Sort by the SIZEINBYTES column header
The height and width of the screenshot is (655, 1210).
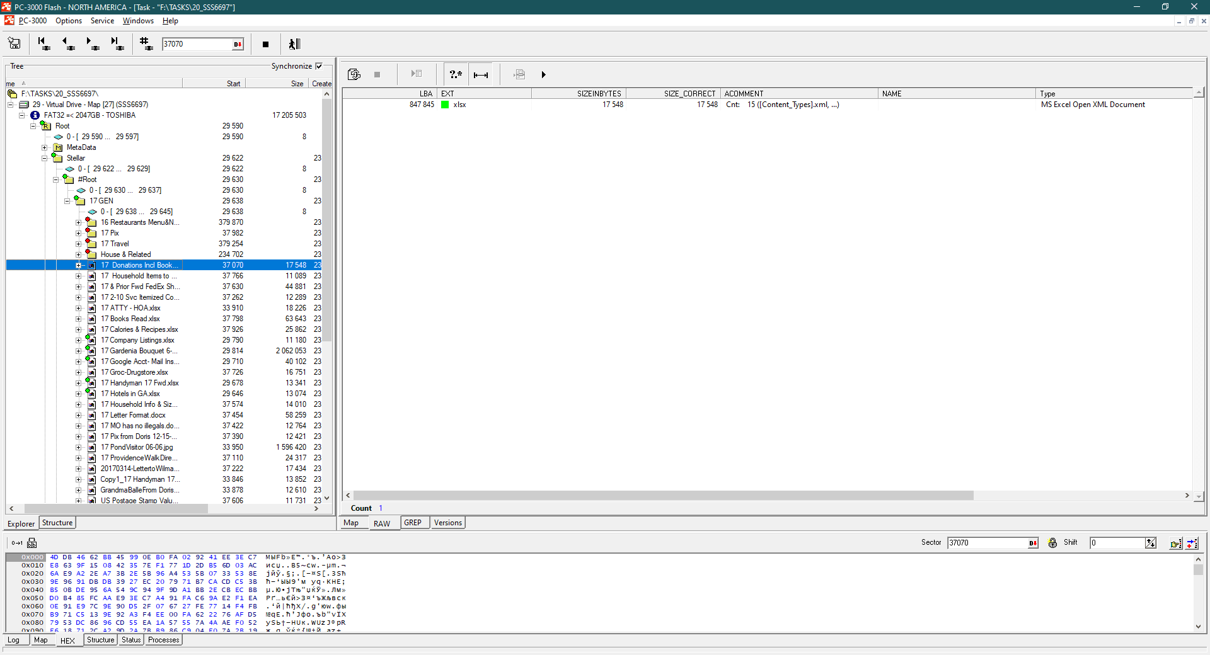coord(579,93)
